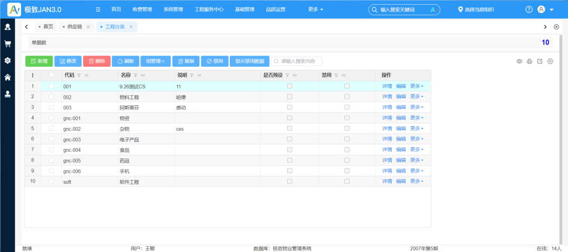The width and height of the screenshot is (568, 252).
Task: Filter the 代码 column
Action: click(79, 75)
